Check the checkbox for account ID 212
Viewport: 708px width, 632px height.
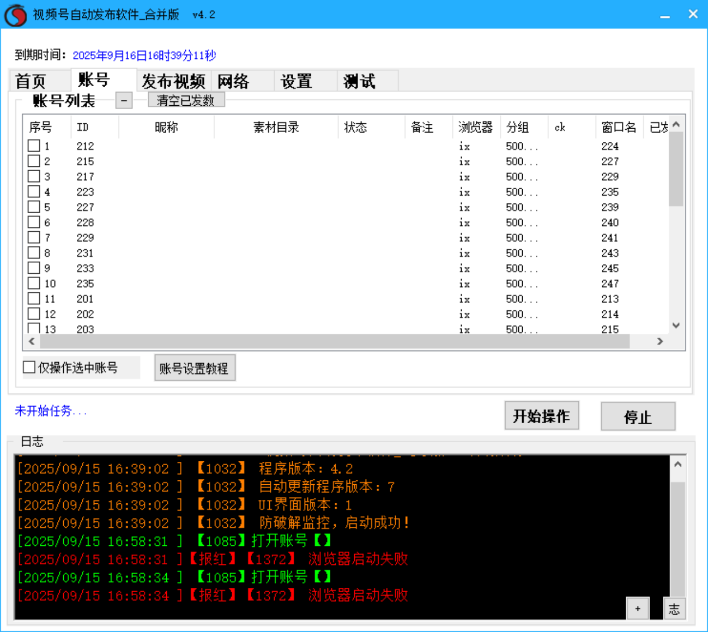34,145
